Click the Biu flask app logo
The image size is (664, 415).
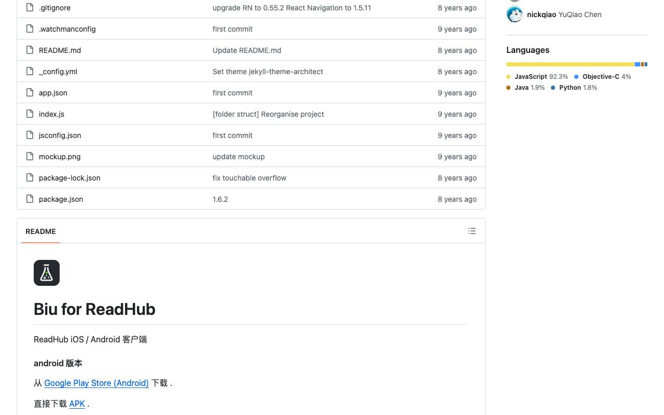tap(47, 273)
